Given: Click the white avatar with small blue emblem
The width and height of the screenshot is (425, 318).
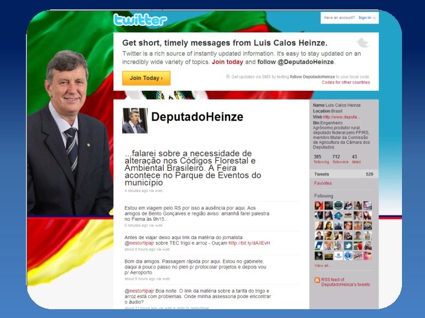Looking at the screenshot, I should pos(338,256).
